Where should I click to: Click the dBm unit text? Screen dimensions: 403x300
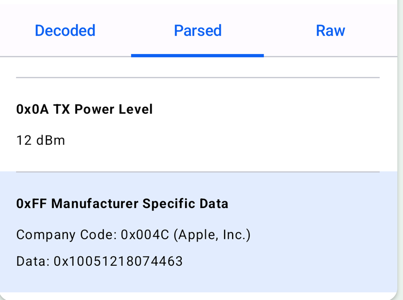pos(51,140)
